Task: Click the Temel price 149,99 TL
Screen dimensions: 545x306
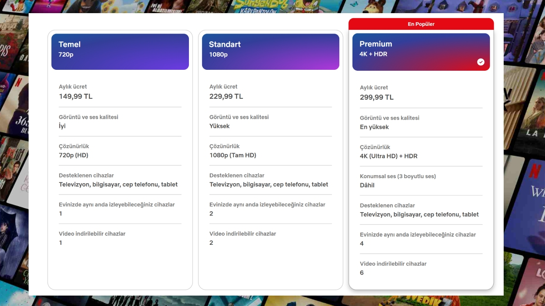Action: click(75, 96)
